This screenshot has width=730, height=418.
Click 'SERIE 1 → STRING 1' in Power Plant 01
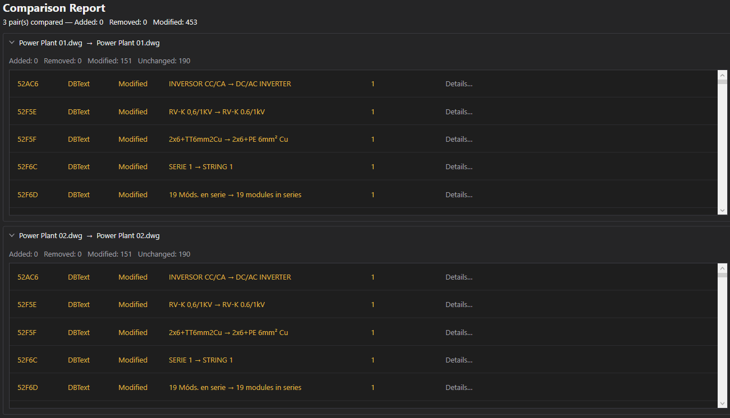click(x=201, y=166)
